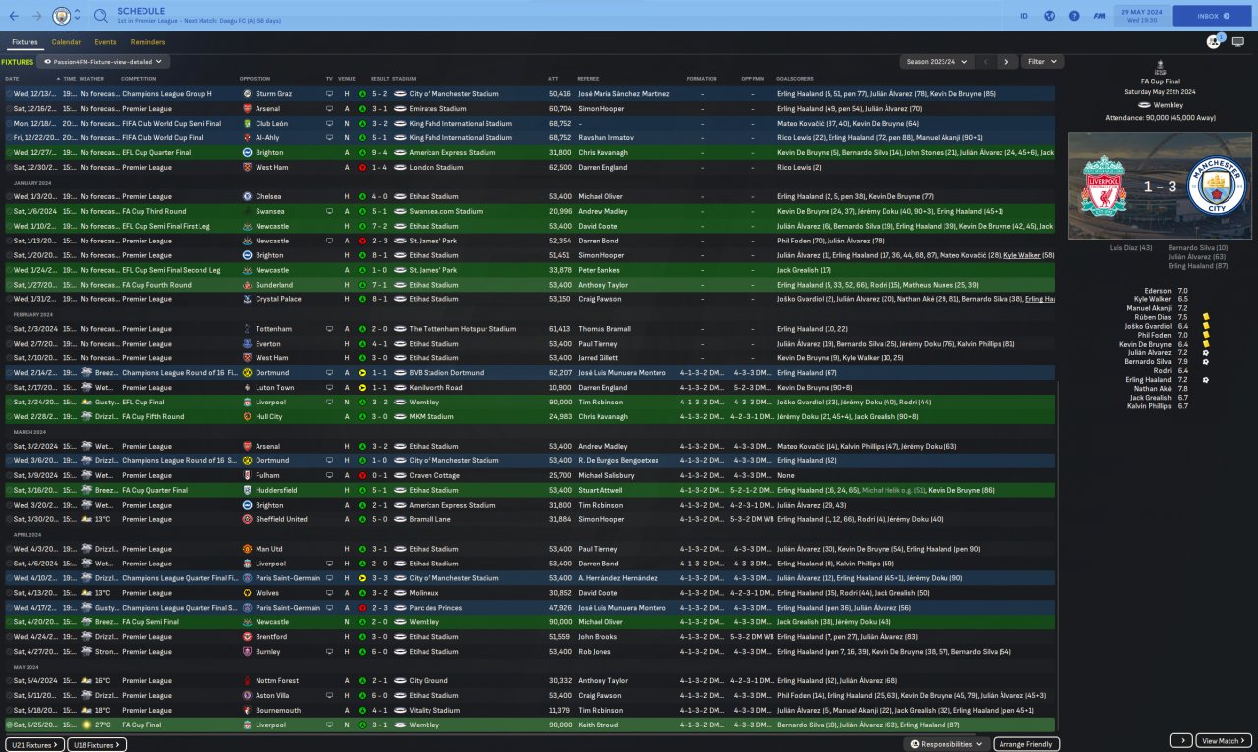Open the Manchester City club badge menu
The height and width of the screenshot is (752, 1258).
tap(62, 16)
